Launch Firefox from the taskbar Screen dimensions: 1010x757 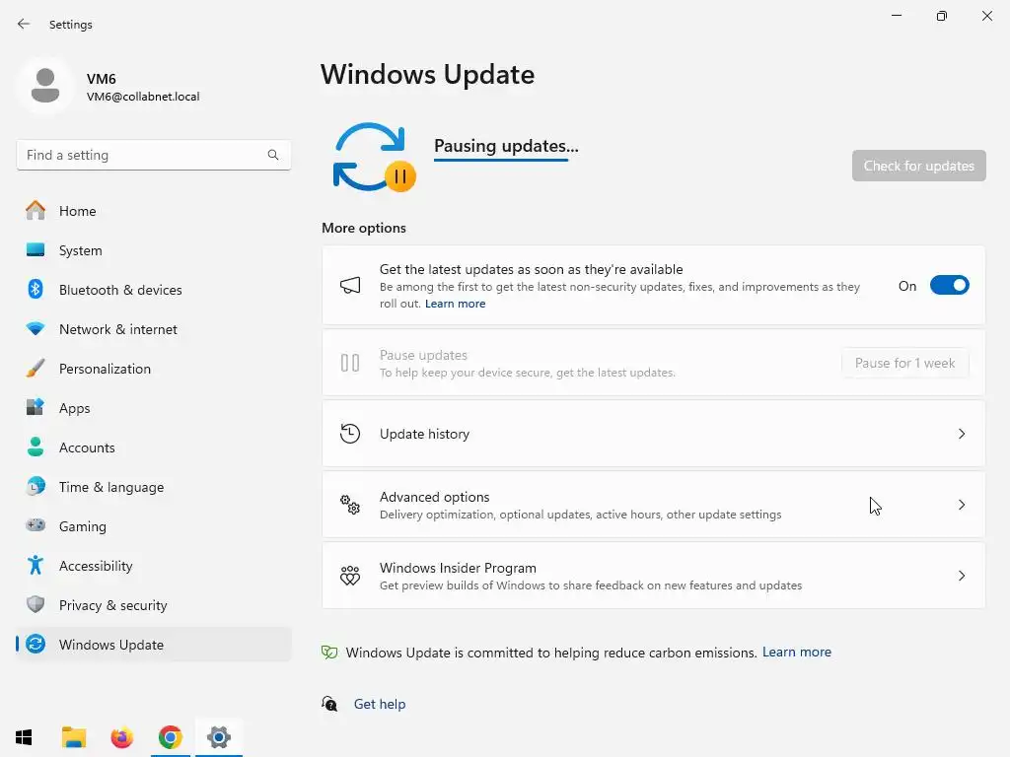coord(121,737)
